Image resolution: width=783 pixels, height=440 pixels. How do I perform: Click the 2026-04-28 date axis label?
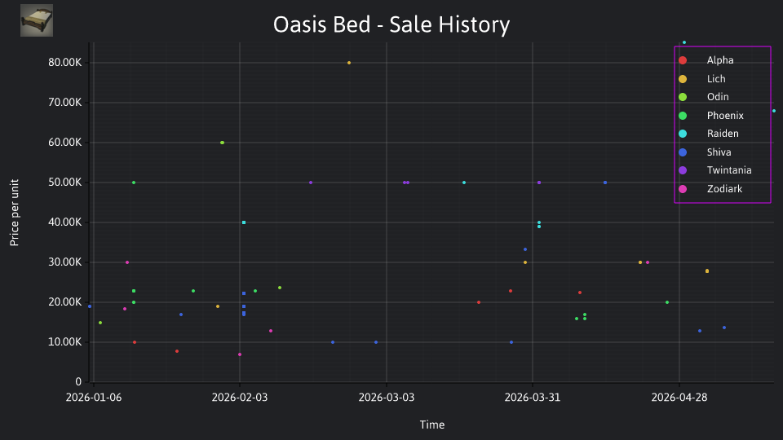point(679,398)
